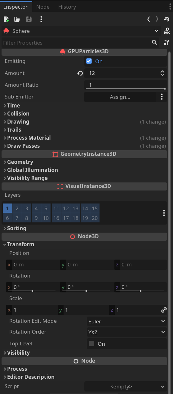Open documentation for the Sphere node
This screenshot has width=173, height=394.
(167, 31)
